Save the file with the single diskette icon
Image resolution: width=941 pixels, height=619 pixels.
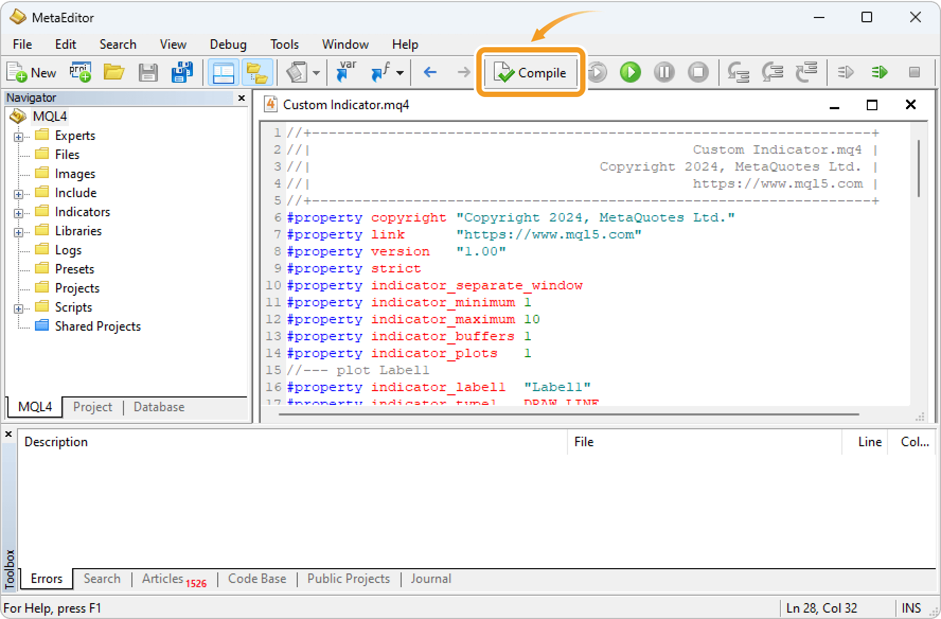coord(148,73)
